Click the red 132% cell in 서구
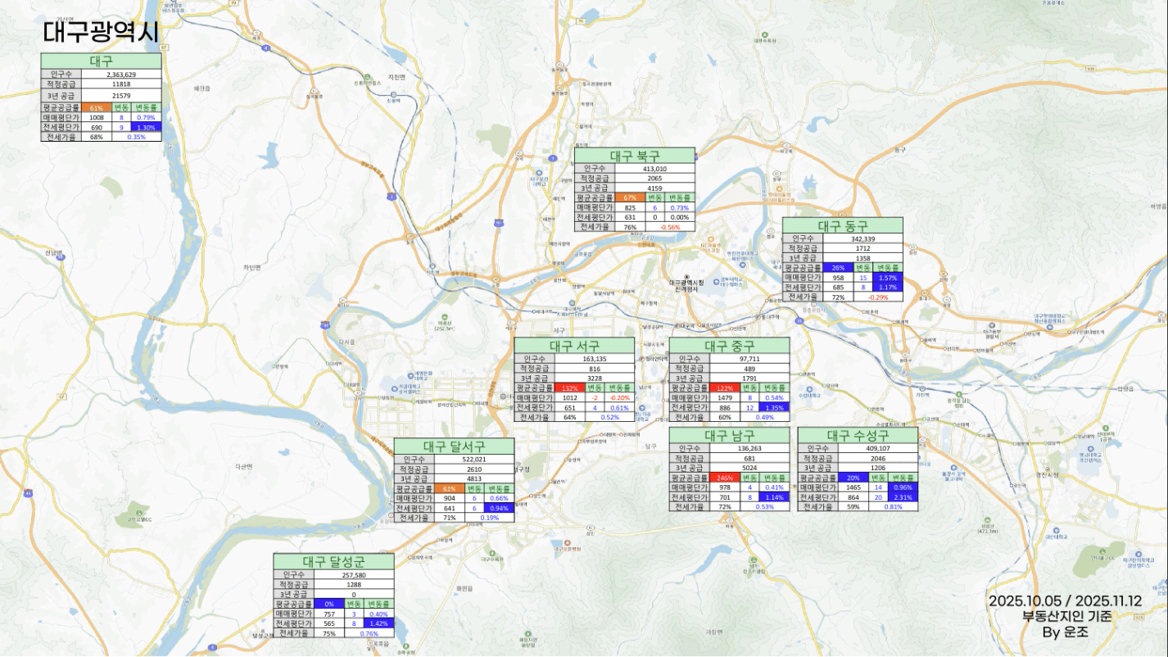Viewport: 1168px width, 657px height. [x=568, y=387]
